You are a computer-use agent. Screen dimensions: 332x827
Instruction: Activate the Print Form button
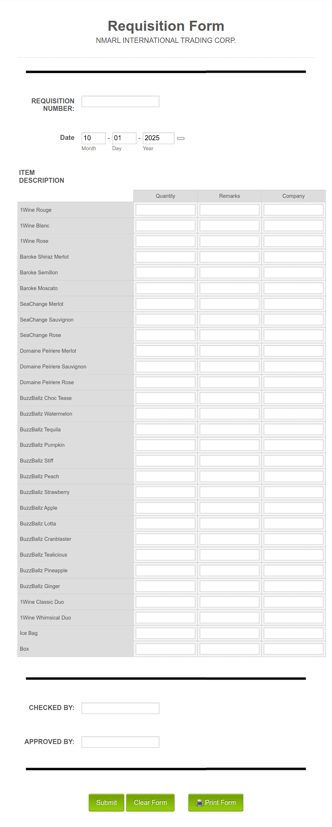click(x=215, y=802)
